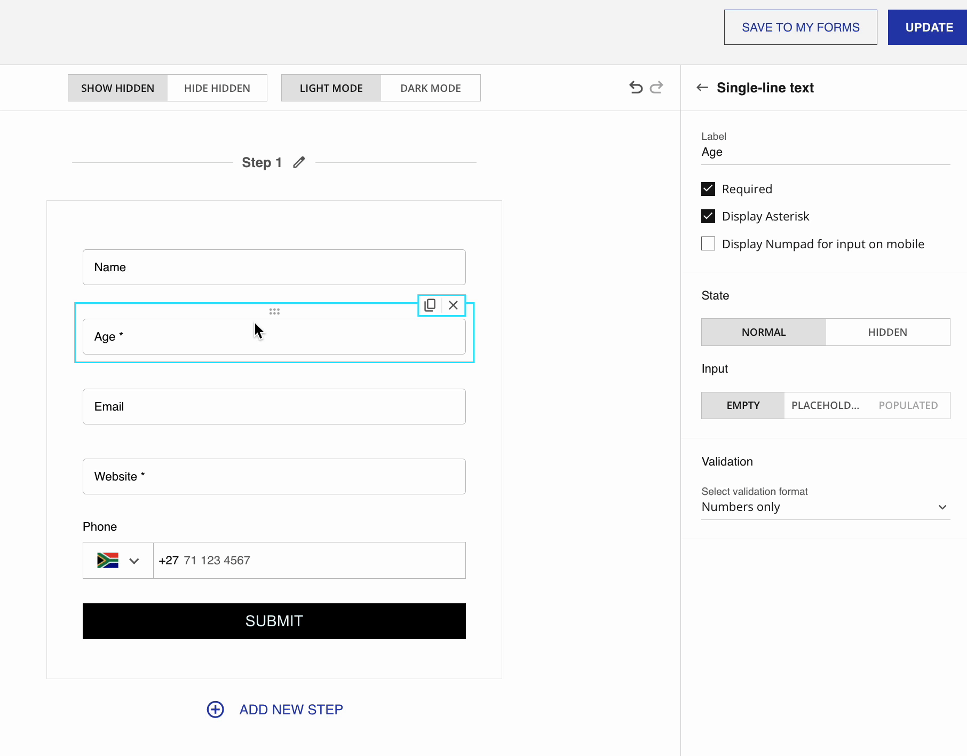
Task: Click the Step 1 heading text
Action: click(x=261, y=162)
